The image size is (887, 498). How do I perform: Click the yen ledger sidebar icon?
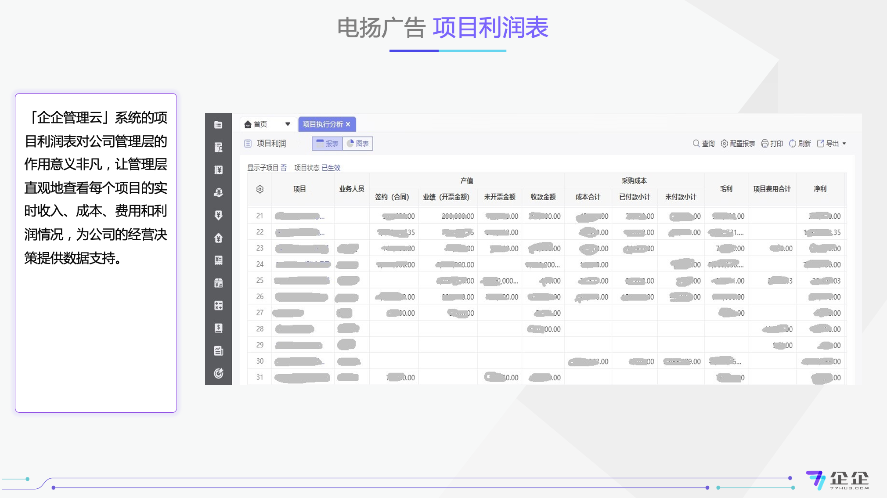pyautogui.click(x=218, y=170)
